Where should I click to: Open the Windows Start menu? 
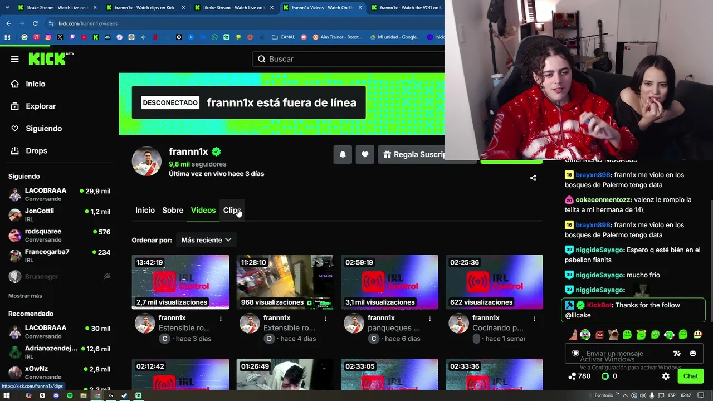[x=7, y=395]
